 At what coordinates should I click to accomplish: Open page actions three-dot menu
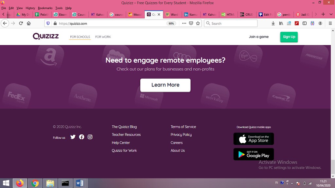184,23
